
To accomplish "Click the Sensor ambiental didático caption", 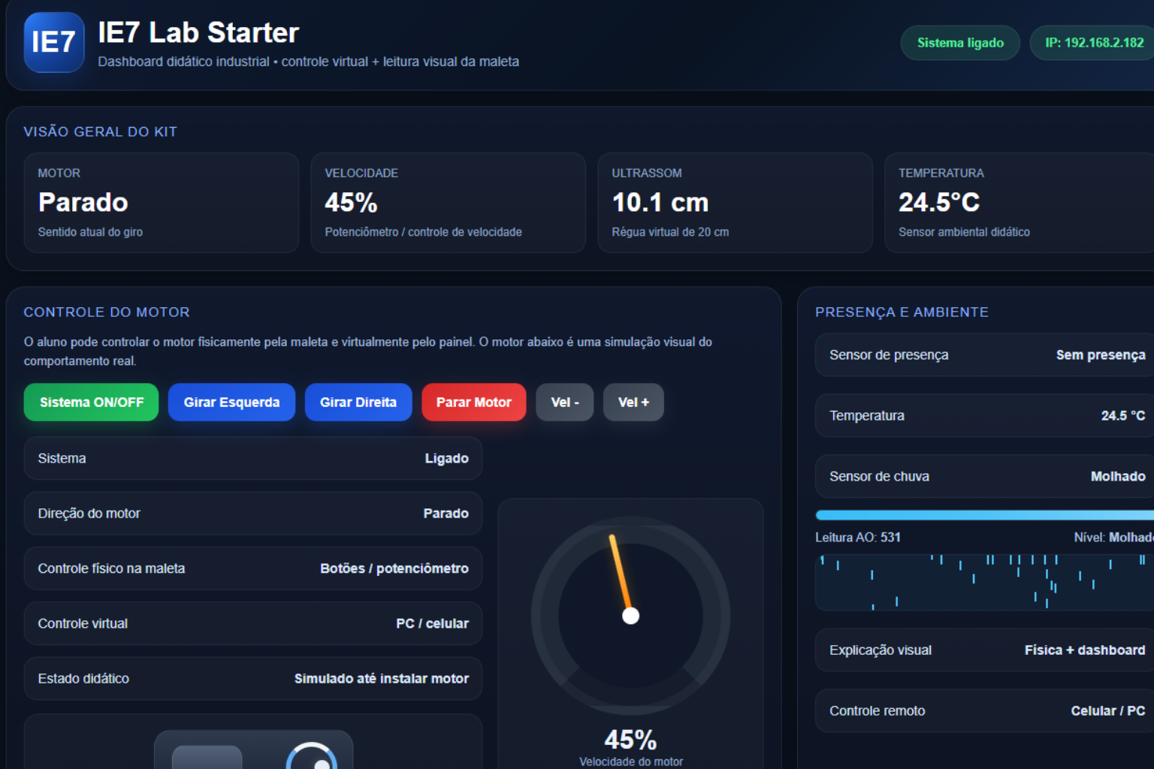I will [x=964, y=232].
